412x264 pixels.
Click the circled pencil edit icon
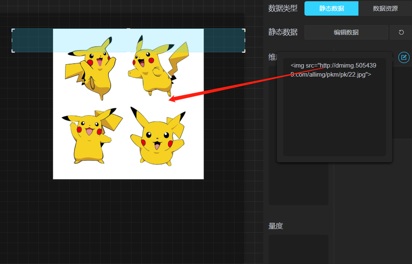404,57
